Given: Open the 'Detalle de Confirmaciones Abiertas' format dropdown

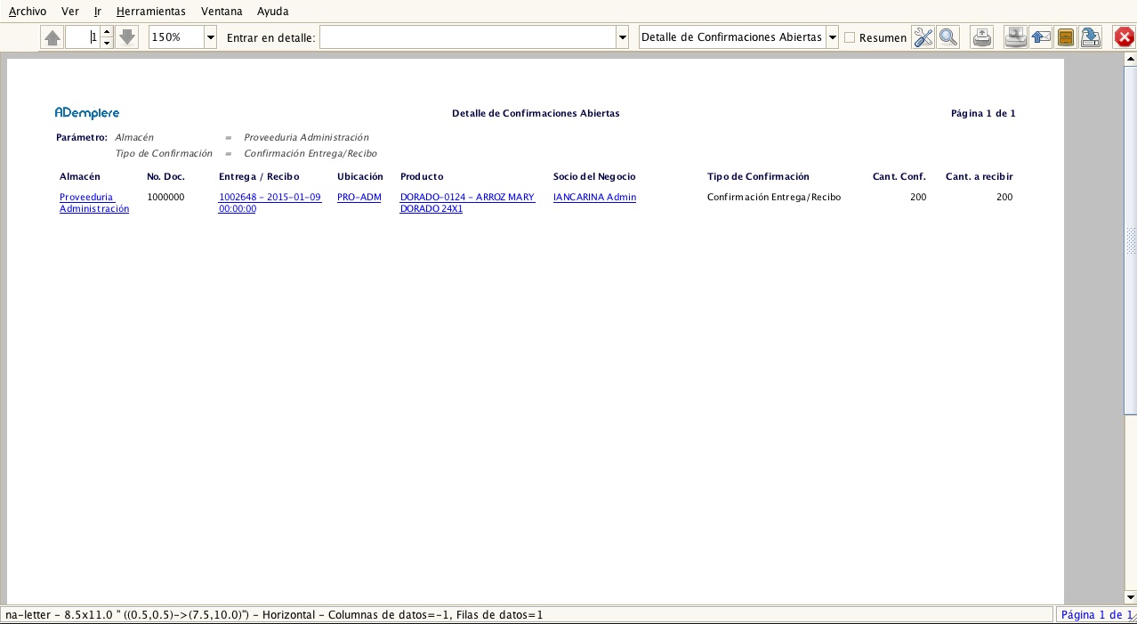Looking at the screenshot, I should coord(832,37).
